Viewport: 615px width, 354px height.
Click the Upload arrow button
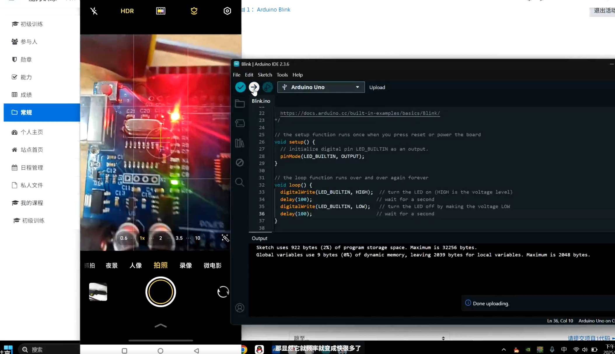click(254, 87)
